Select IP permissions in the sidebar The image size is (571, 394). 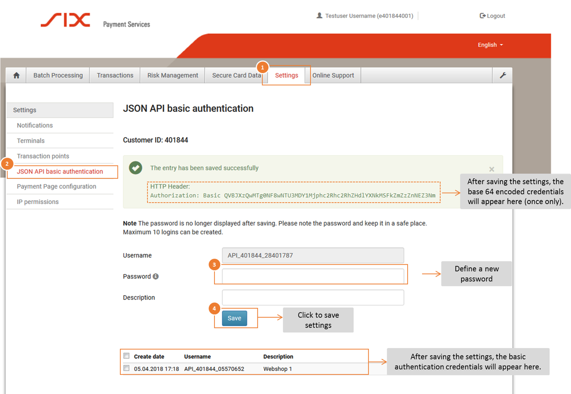coord(38,202)
